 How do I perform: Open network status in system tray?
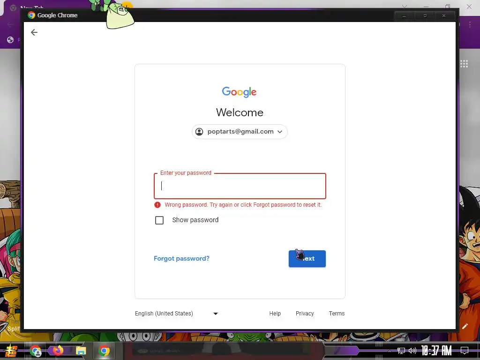click(x=401, y=351)
